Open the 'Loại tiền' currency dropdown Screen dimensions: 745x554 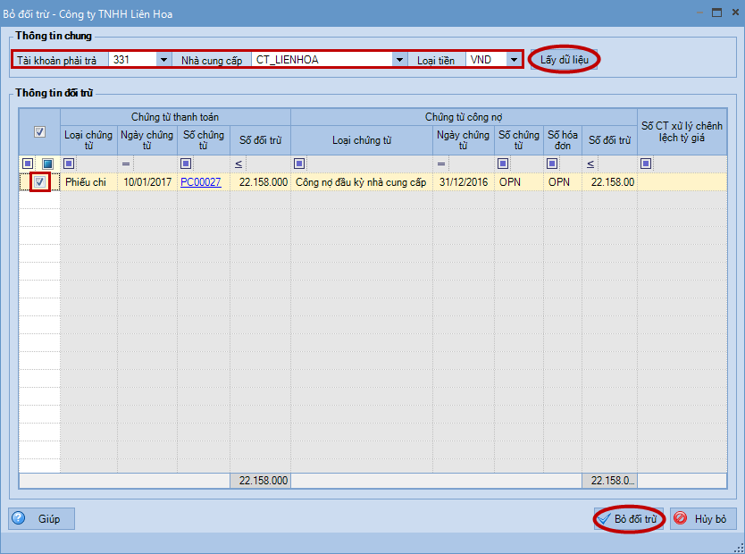coord(513,60)
